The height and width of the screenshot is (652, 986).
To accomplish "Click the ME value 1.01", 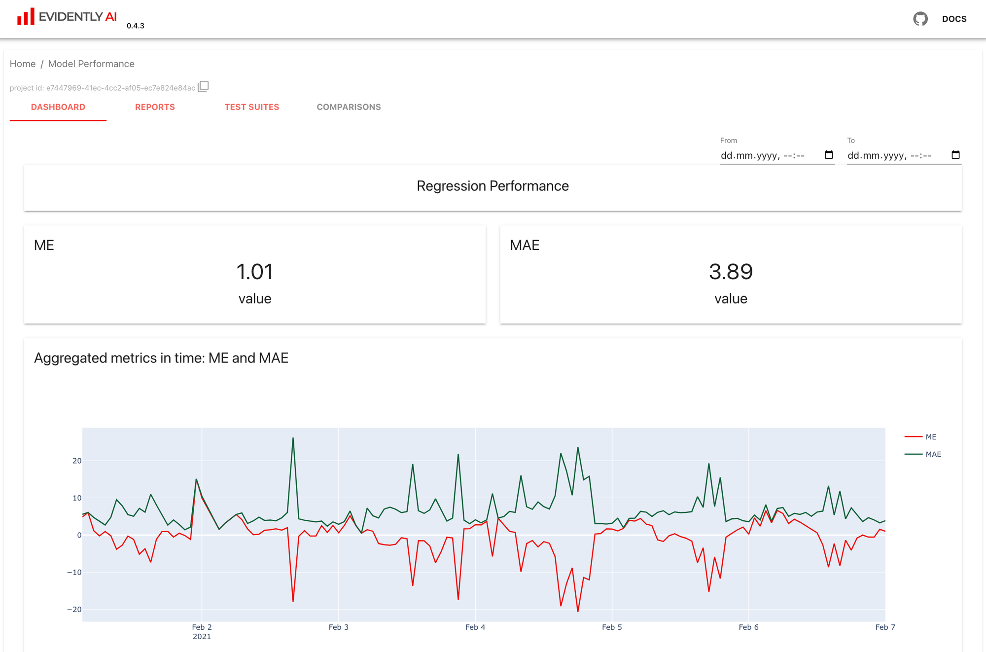I will [254, 272].
